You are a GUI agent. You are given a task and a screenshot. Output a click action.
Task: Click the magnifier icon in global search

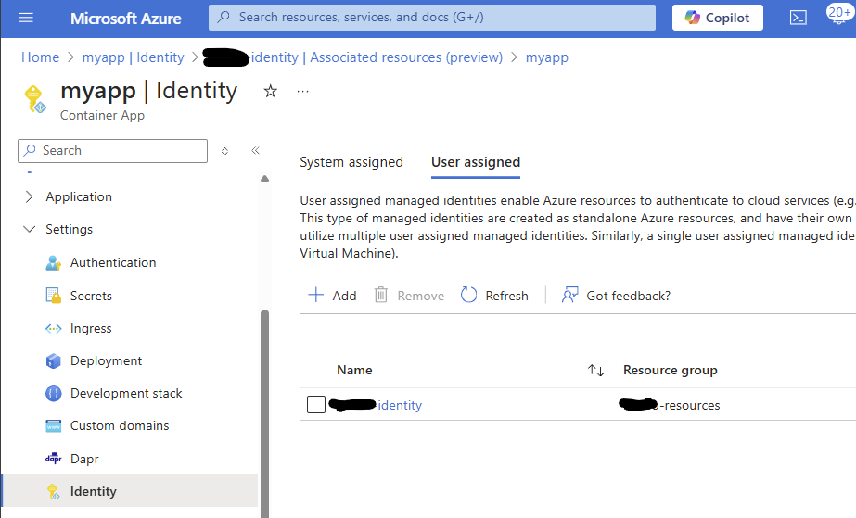click(x=224, y=18)
